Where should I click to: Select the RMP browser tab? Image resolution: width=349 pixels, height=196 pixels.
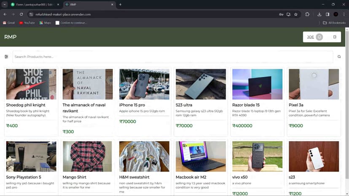[90, 5]
